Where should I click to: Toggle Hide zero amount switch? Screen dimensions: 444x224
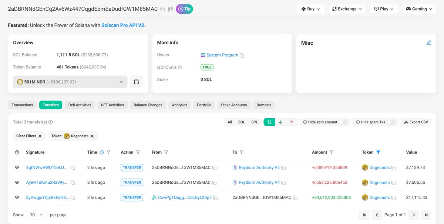344,122
